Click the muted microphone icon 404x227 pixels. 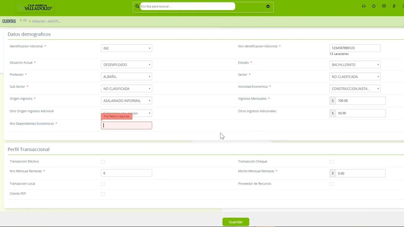point(394,6)
